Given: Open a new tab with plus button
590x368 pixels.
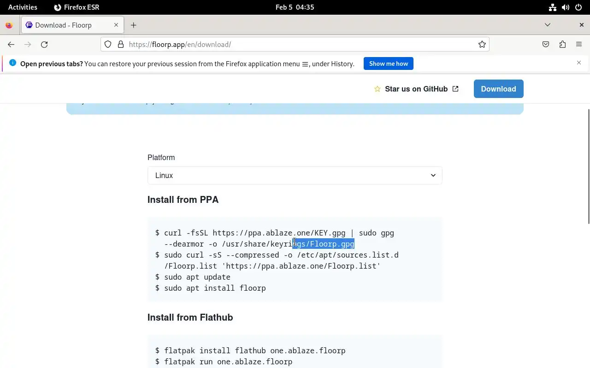Looking at the screenshot, I should click(x=133, y=25).
